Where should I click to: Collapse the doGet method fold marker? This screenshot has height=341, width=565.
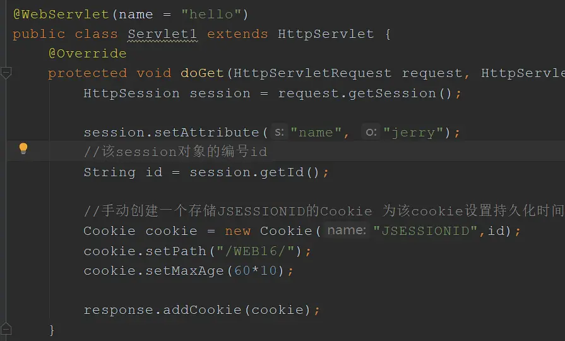(x=6, y=73)
